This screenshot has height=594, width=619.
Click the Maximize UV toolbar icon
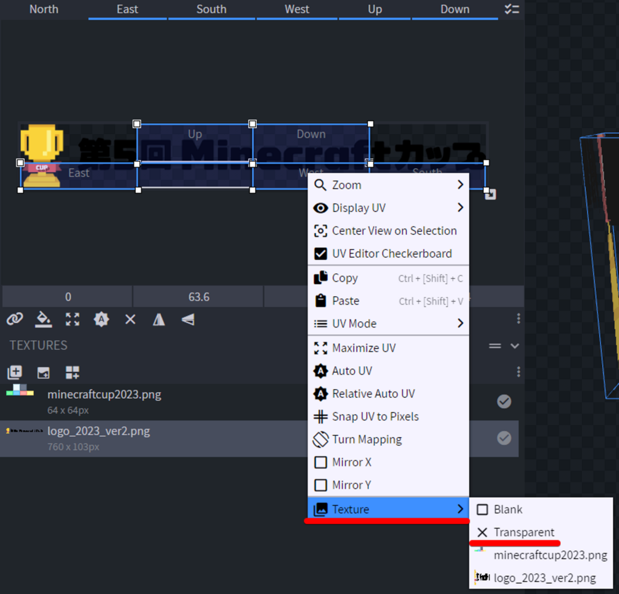coord(73,319)
